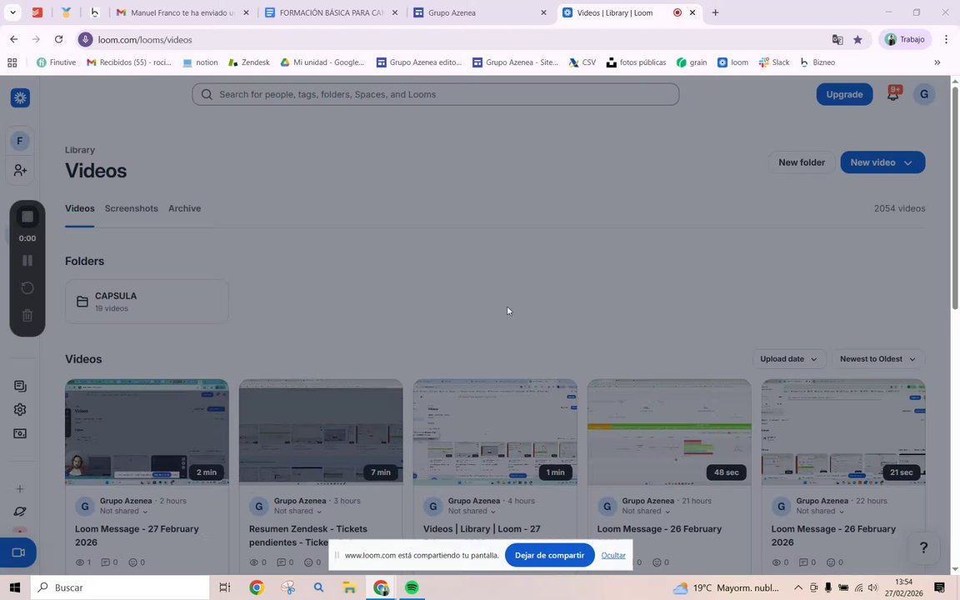Open the Trabajo Chrome profile button

point(905,40)
